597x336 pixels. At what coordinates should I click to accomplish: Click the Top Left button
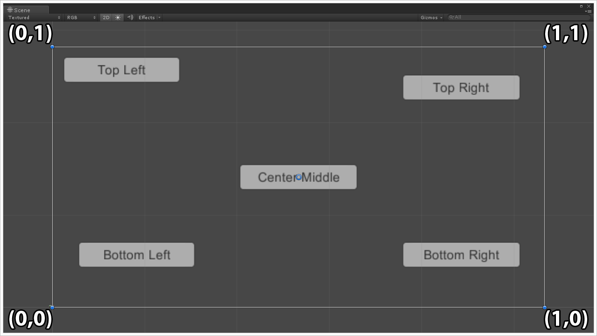121,70
